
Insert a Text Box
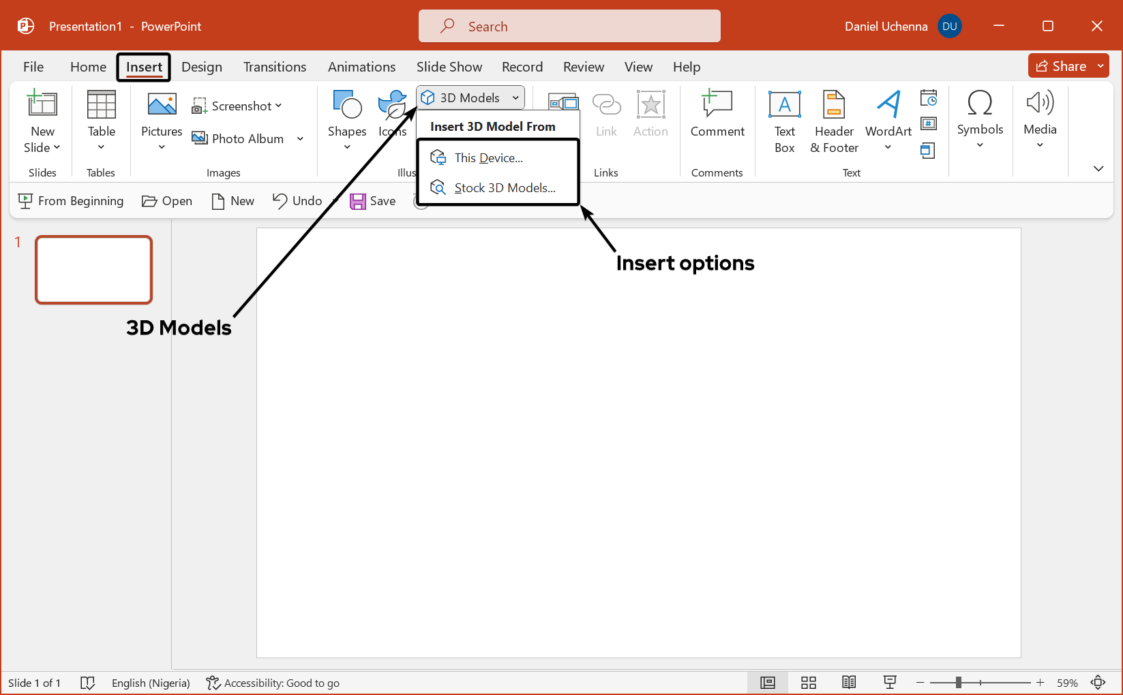pyautogui.click(x=784, y=106)
